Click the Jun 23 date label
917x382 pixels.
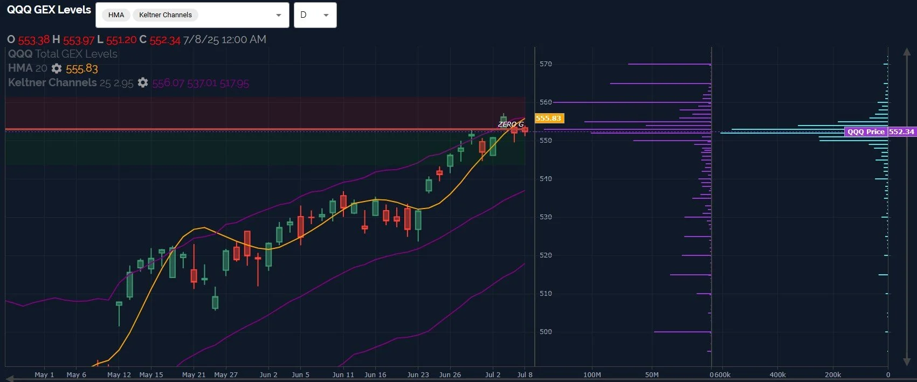(x=418, y=374)
